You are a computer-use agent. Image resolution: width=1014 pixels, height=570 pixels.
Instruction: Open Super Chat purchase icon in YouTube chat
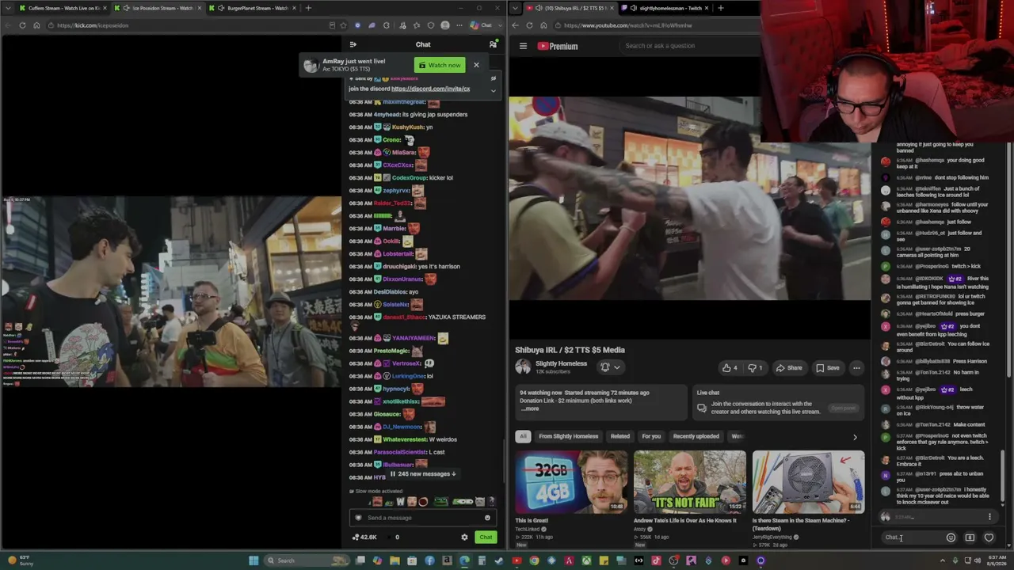pos(970,538)
